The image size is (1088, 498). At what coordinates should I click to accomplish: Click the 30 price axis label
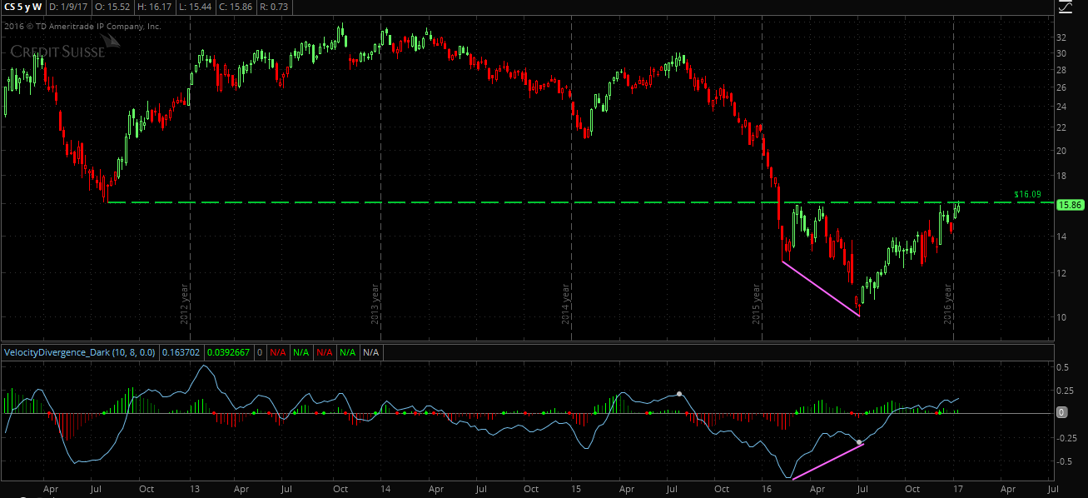tap(1062, 53)
